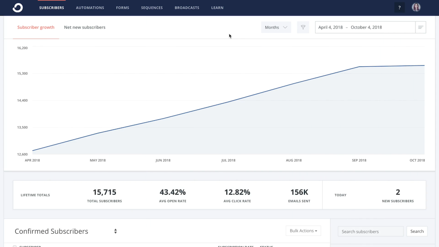Open the help question mark icon

399,8
